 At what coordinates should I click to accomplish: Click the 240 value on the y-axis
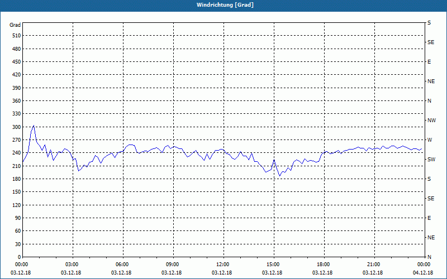pyautogui.click(x=17, y=153)
